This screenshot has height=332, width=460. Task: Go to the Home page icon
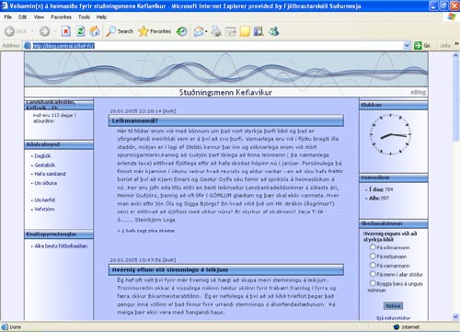(95, 31)
